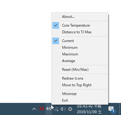
Task: Select Minimum temperature display
Action: point(80,48)
